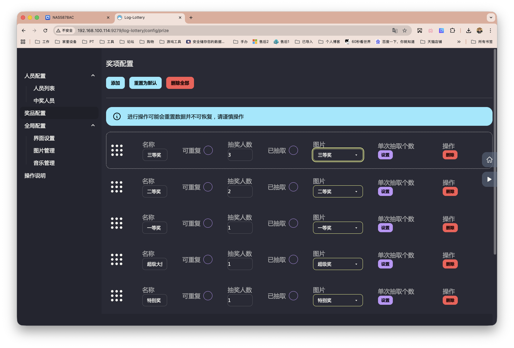Image resolution: width=514 pixels, height=348 pixels.
Task: Open the 图片 dropdown for 超级奖
Action: pos(338,264)
